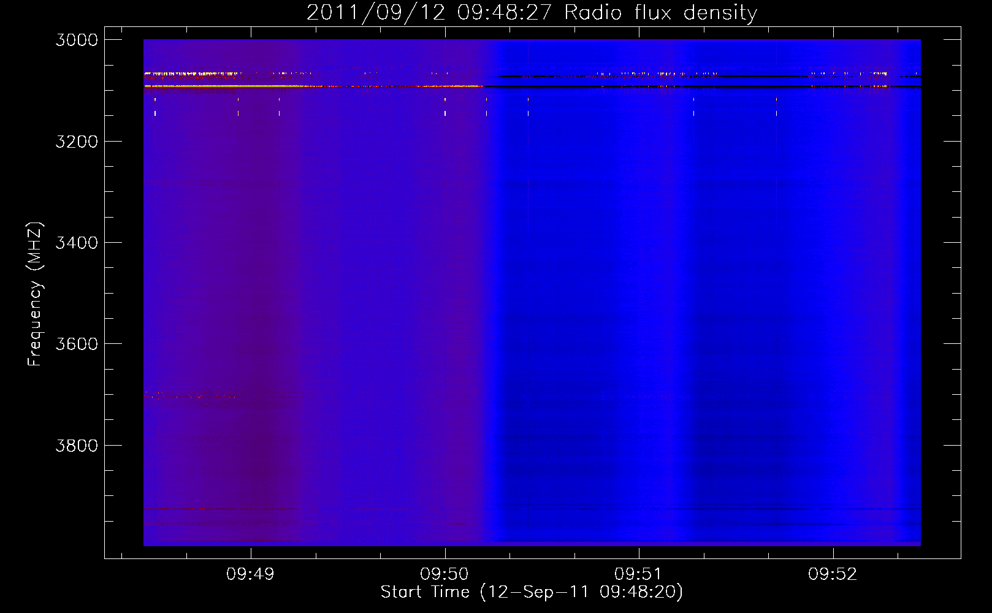This screenshot has height=613, width=992.
Task: Click the 09:49 time axis label
Action: click(x=250, y=574)
